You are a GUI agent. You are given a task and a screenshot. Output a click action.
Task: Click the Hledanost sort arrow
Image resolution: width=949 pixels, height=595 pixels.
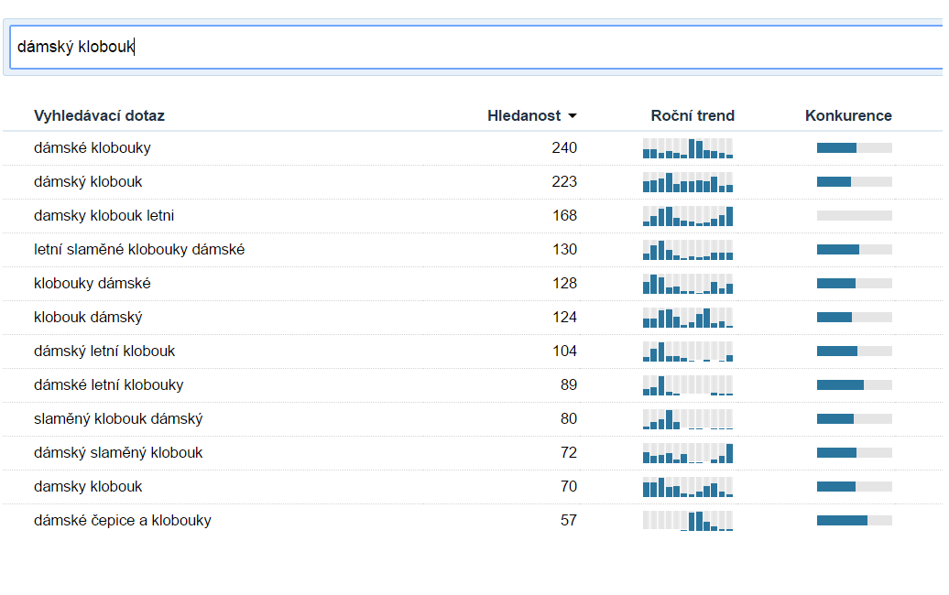(x=573, y=116)
